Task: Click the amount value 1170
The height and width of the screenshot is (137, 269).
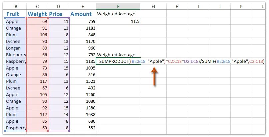Action: tap(83, 41)
